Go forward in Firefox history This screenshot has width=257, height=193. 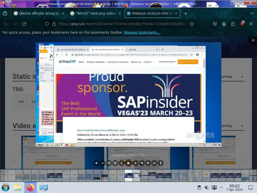15,24
